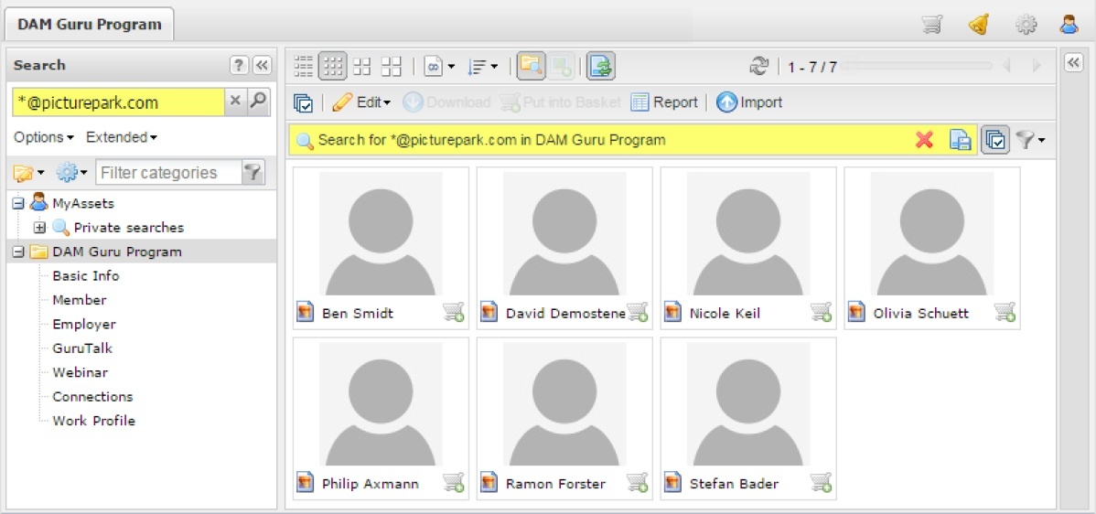Toggle the green refresh document button

click(600, 67)
